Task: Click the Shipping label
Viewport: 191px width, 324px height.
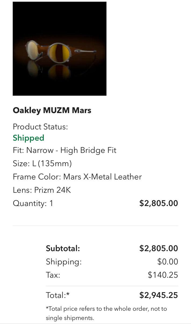Action: click(x=64, y=262)
